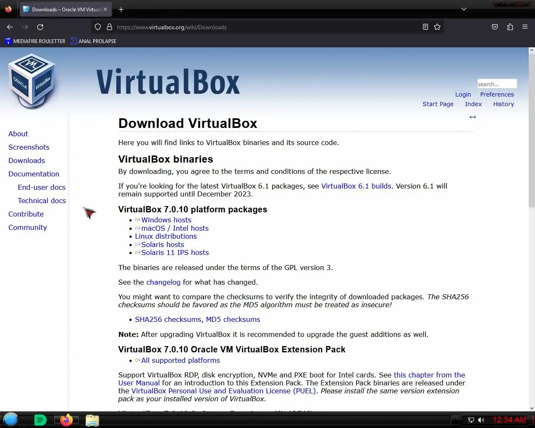Image resolution: width=535 pixels, height=428 pixels.
Task: Download All supported platforms extension pack
Action: pos(180,360)
